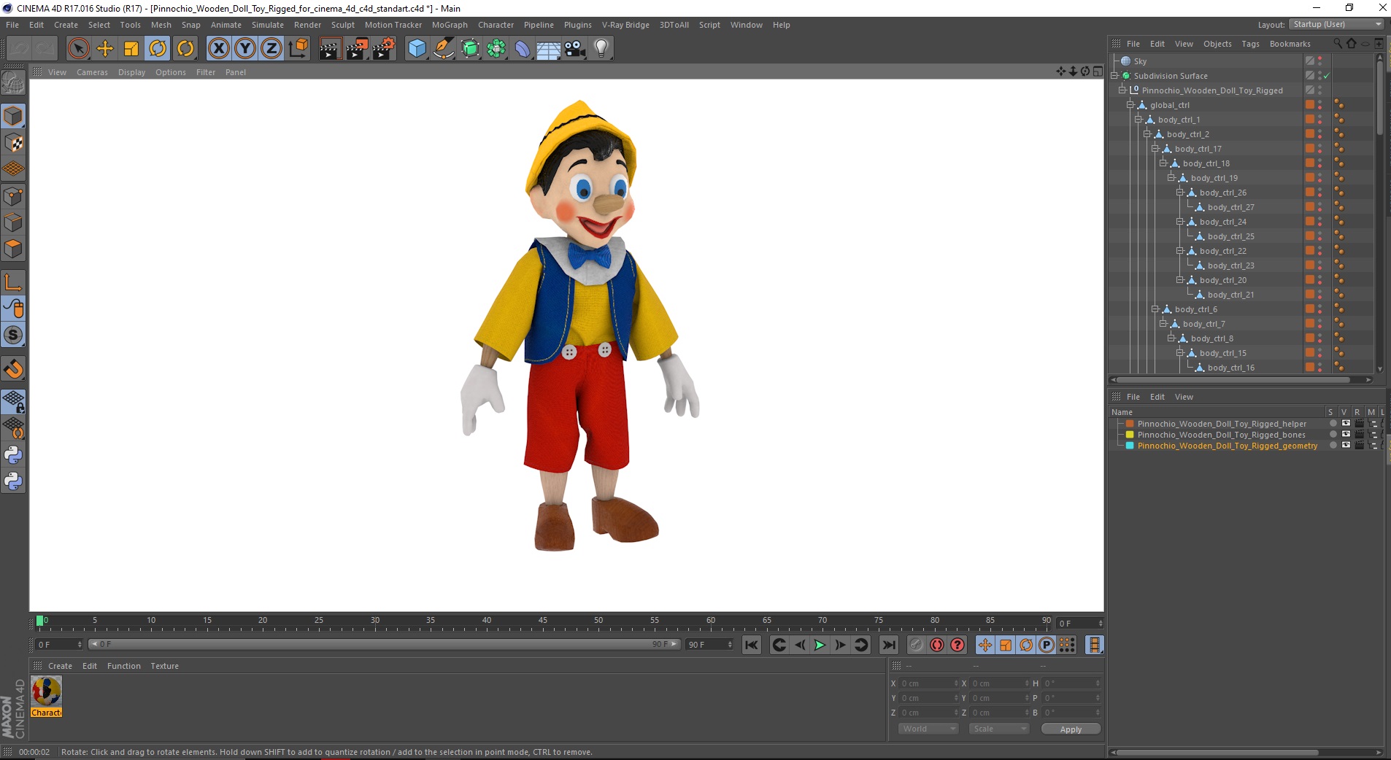Collapse global_ctrl in object tree
The image size is (1391, 760).
point(1130,105)
